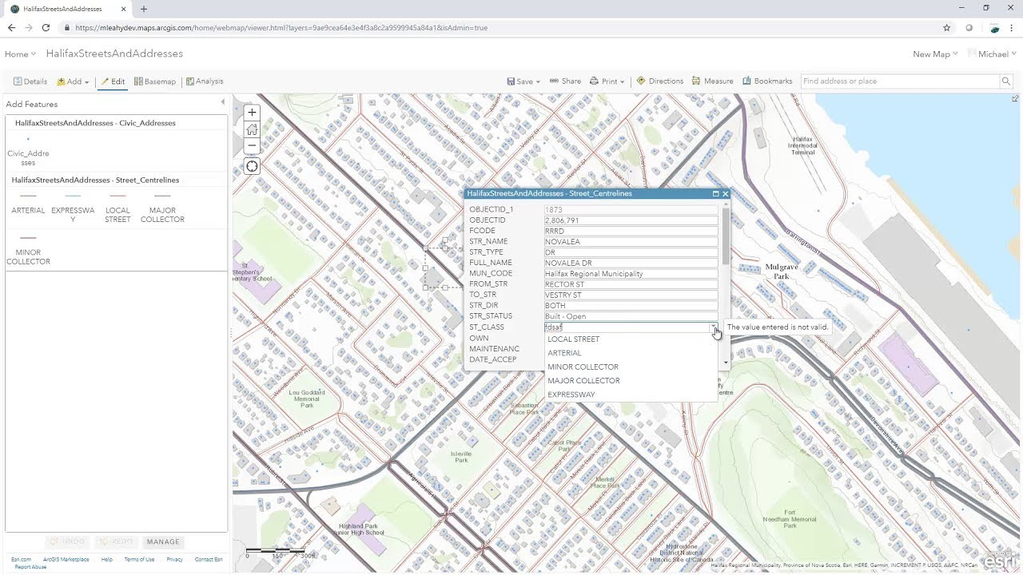Select the Measure tool
Viewport: 1023px width, 575px height.
pyautogui.click(x=713, y=81)
